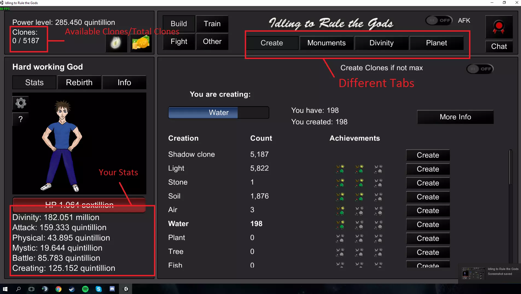Viewport: 521px width, 294px height.
Task: Open Spotify from the taskbar
Action: click(85, 289)
